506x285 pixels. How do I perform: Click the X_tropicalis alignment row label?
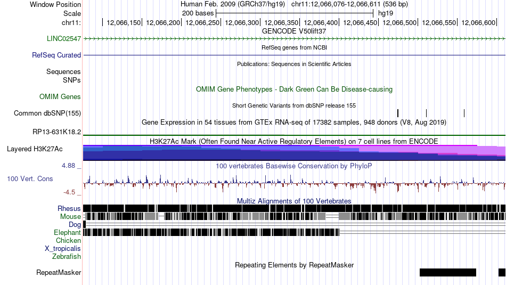pos(63,249)
